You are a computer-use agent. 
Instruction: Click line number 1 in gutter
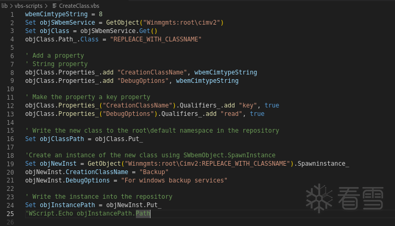[x=12, y=15]
